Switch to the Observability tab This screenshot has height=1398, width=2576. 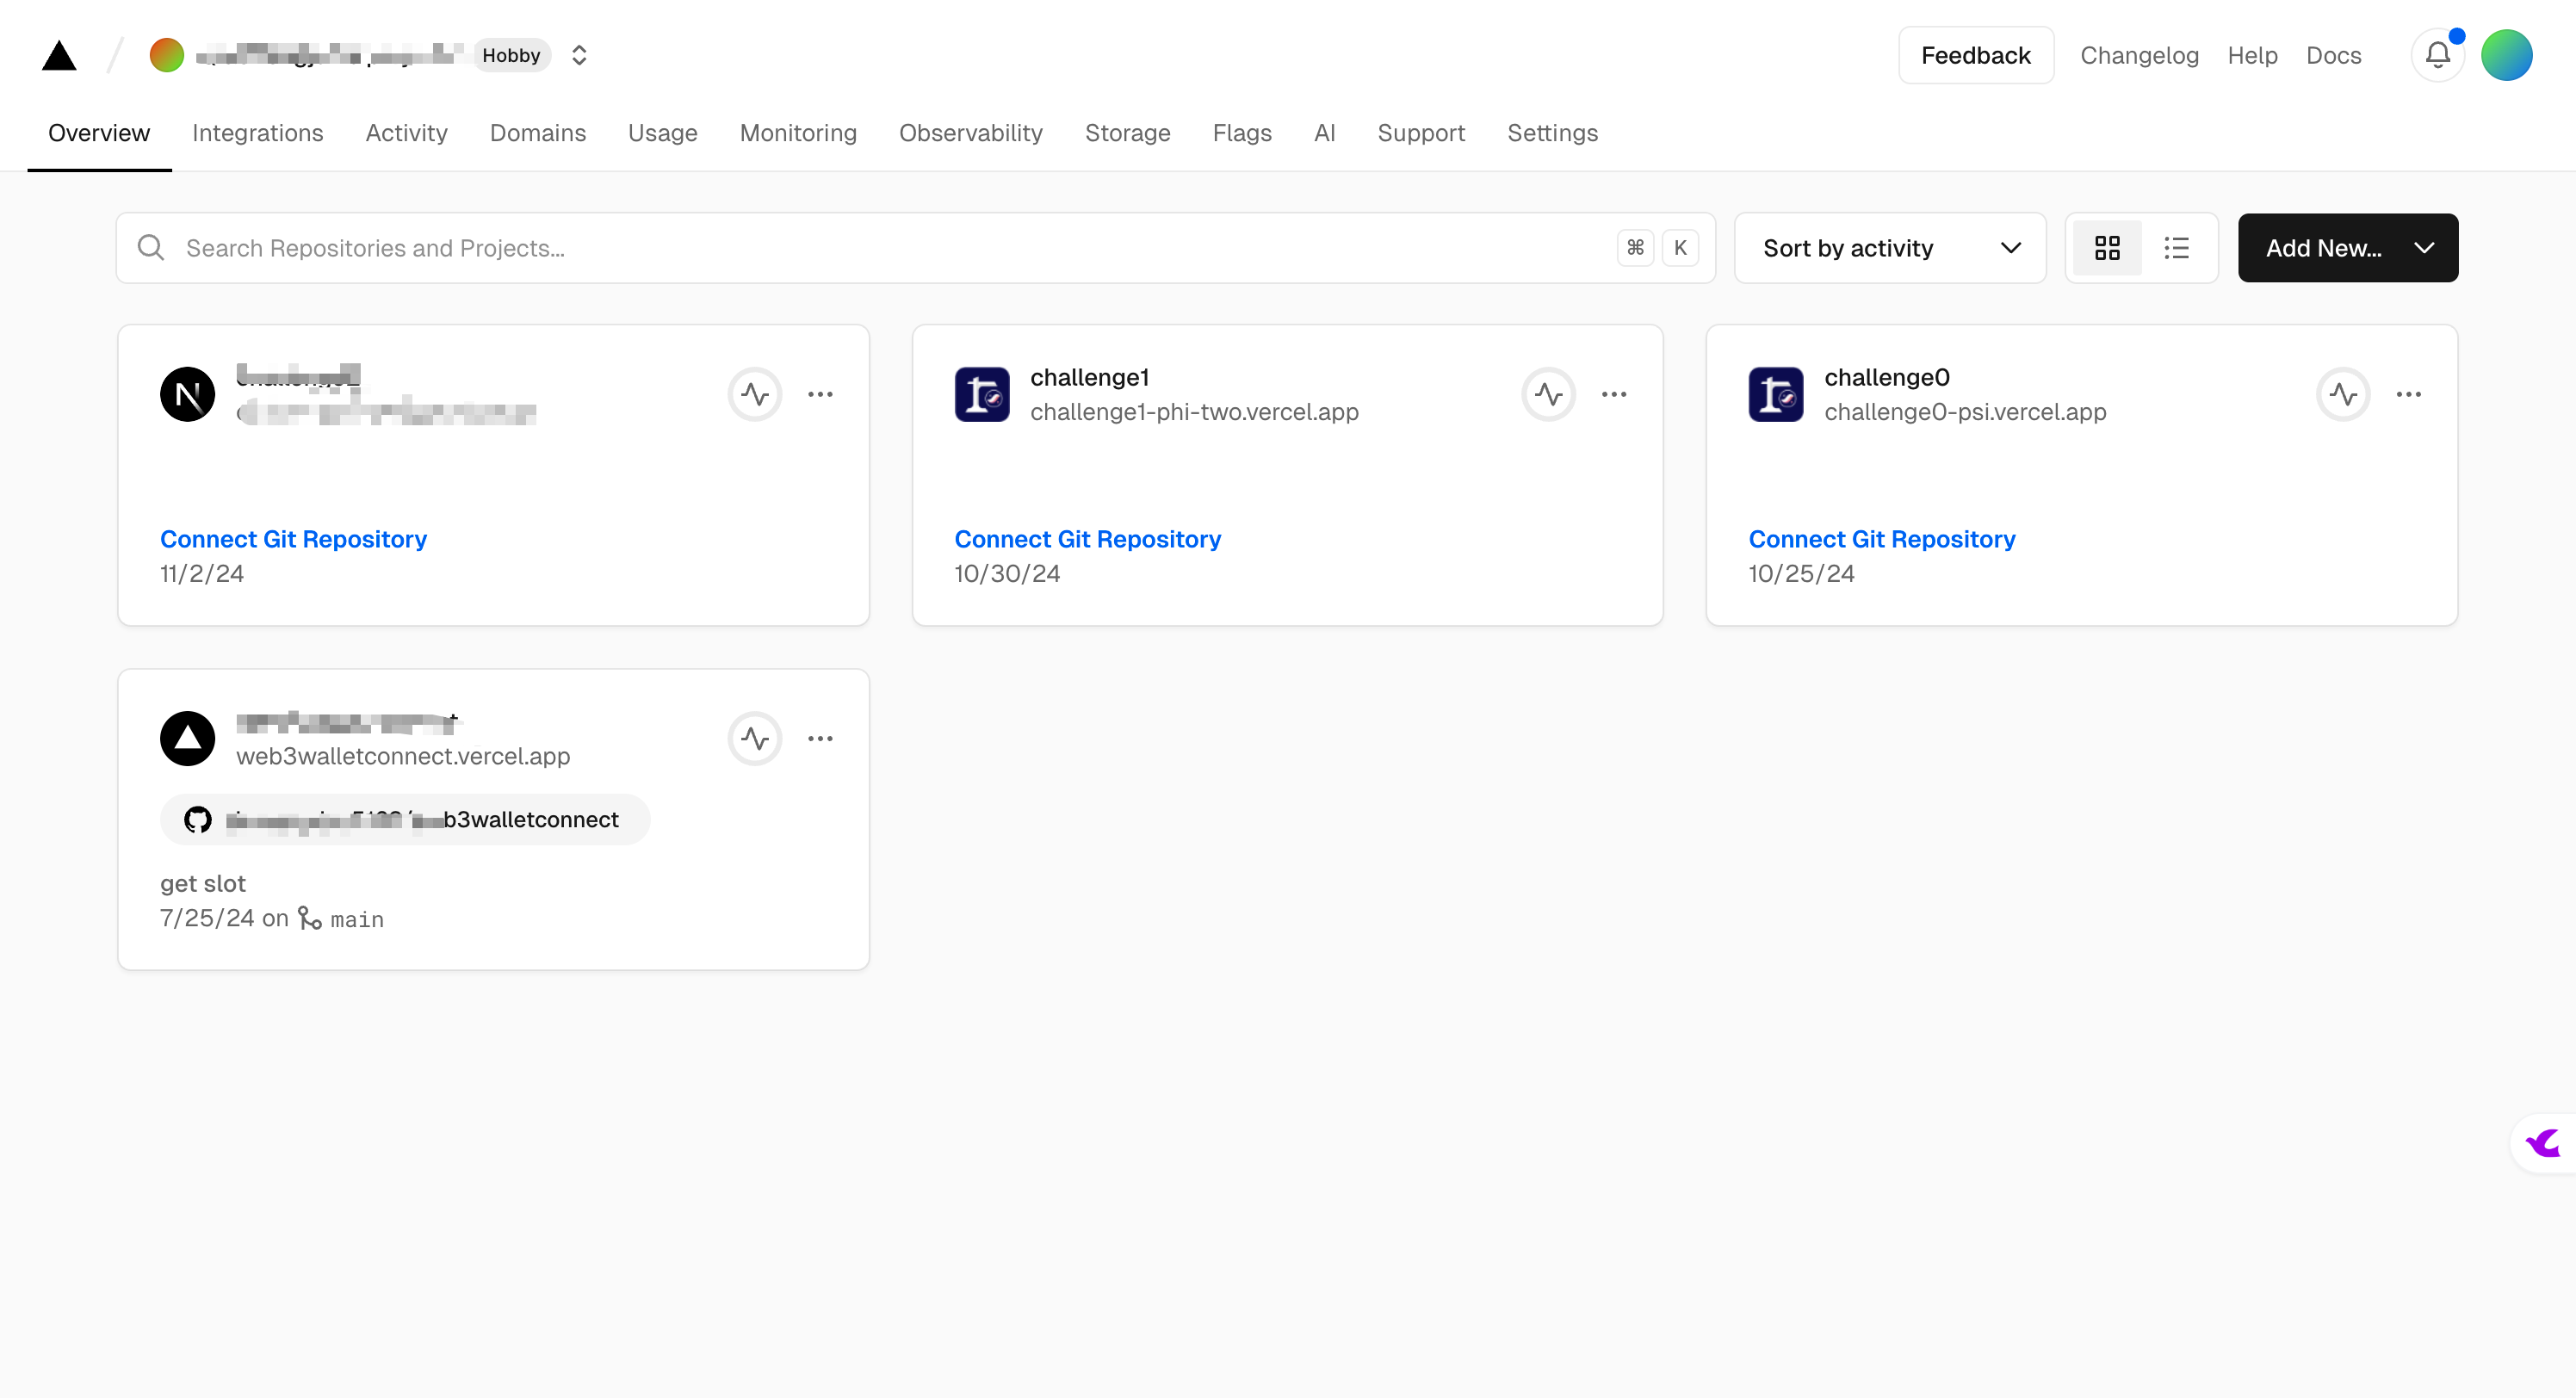970,133
